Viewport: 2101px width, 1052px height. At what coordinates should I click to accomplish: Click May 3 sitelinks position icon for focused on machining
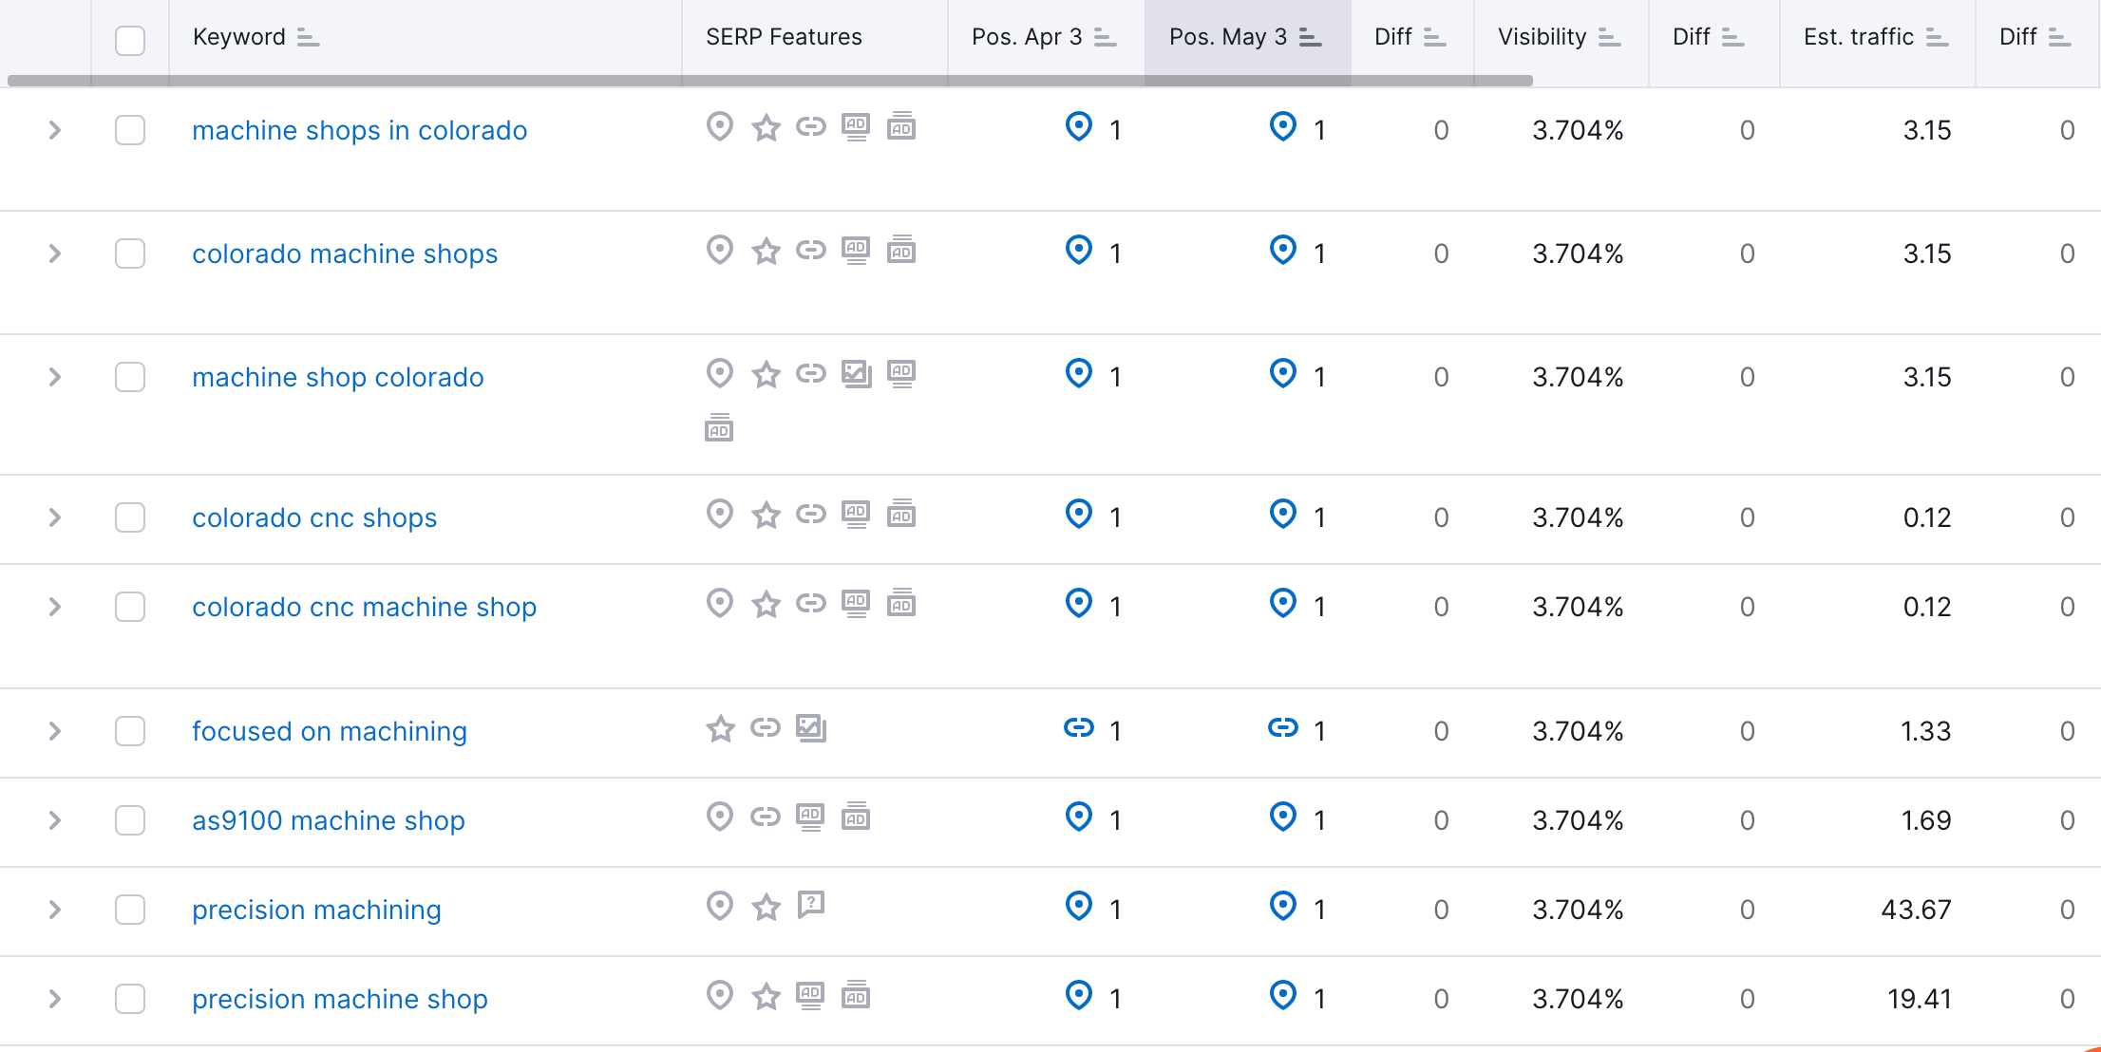tap(1283, 728)
